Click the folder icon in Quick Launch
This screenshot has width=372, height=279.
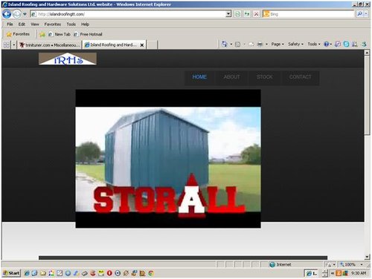pyautogui.click(x=43, y=273)
